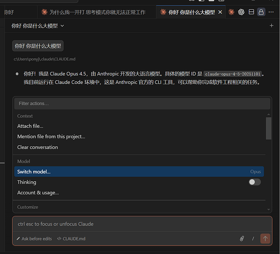Switch to the partially visible 你好 tab
Image resolution: width=280 pixels, height=254 pixels.
(x=18, y=12)
